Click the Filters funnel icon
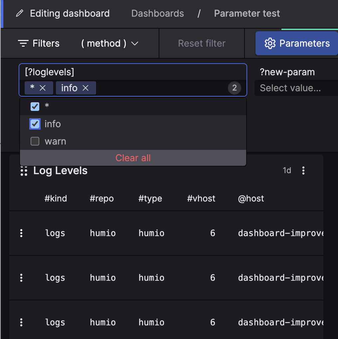Viewport: 338px width, 339px height. (x=23, y=43)
